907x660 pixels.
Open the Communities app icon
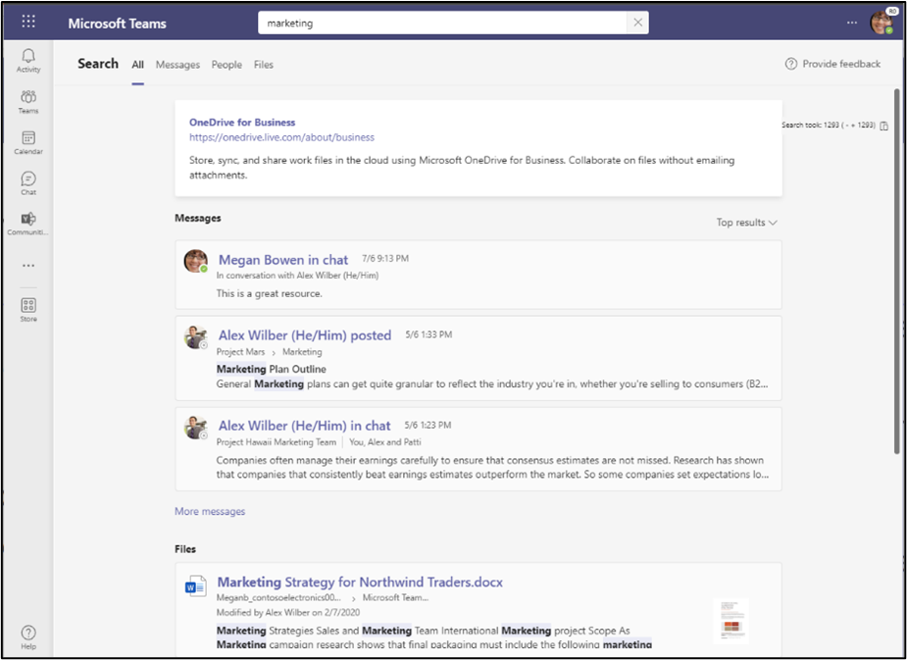(x=28, y=224)
